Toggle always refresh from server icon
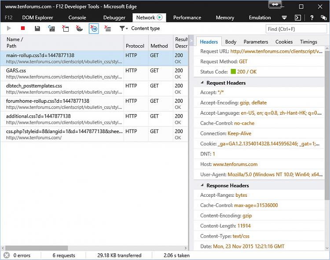 pyautogui.click(x=51, y=29)
